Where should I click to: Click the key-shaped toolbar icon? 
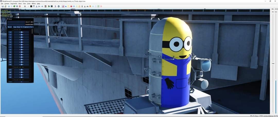(x=39, y=6)
